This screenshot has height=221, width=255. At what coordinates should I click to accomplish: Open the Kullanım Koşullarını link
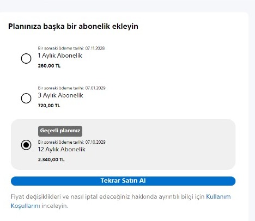[x=121, y=201]
